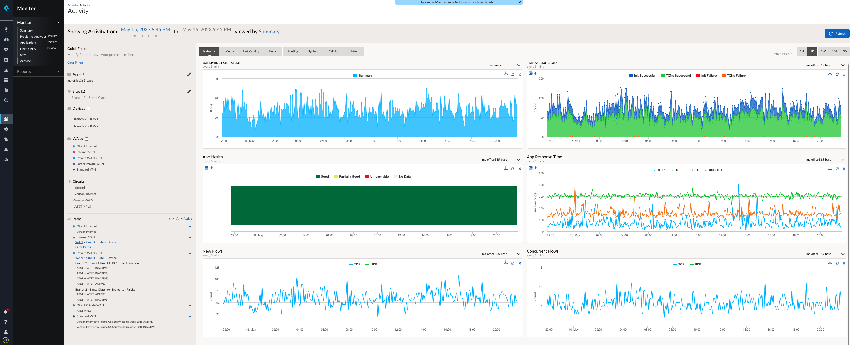Screen dimensions: 850x345
Task: Switch to the Link Quality tab
Action: pos(251,51)
